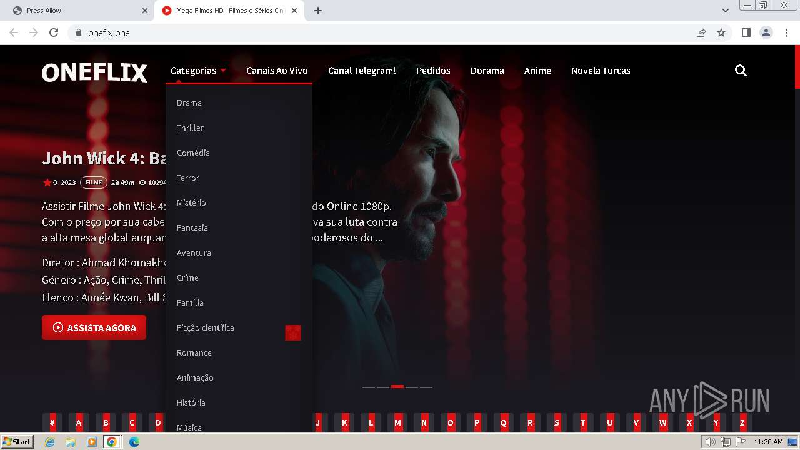Click the share page icon in address bar
The image size is (800, 450).
pyautogui.click(x=701, y=32)
